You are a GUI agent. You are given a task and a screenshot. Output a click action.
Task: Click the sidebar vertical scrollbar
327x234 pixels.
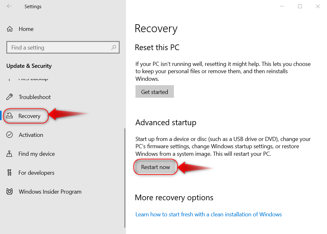pos(125,177)
